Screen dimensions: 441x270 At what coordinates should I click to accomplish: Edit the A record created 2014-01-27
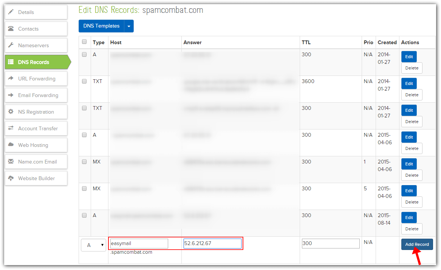(x=409, y=57)
